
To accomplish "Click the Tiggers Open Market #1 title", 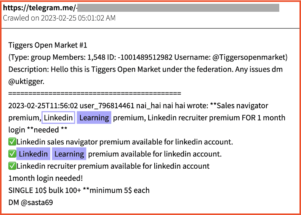I will tap(48, 45).
